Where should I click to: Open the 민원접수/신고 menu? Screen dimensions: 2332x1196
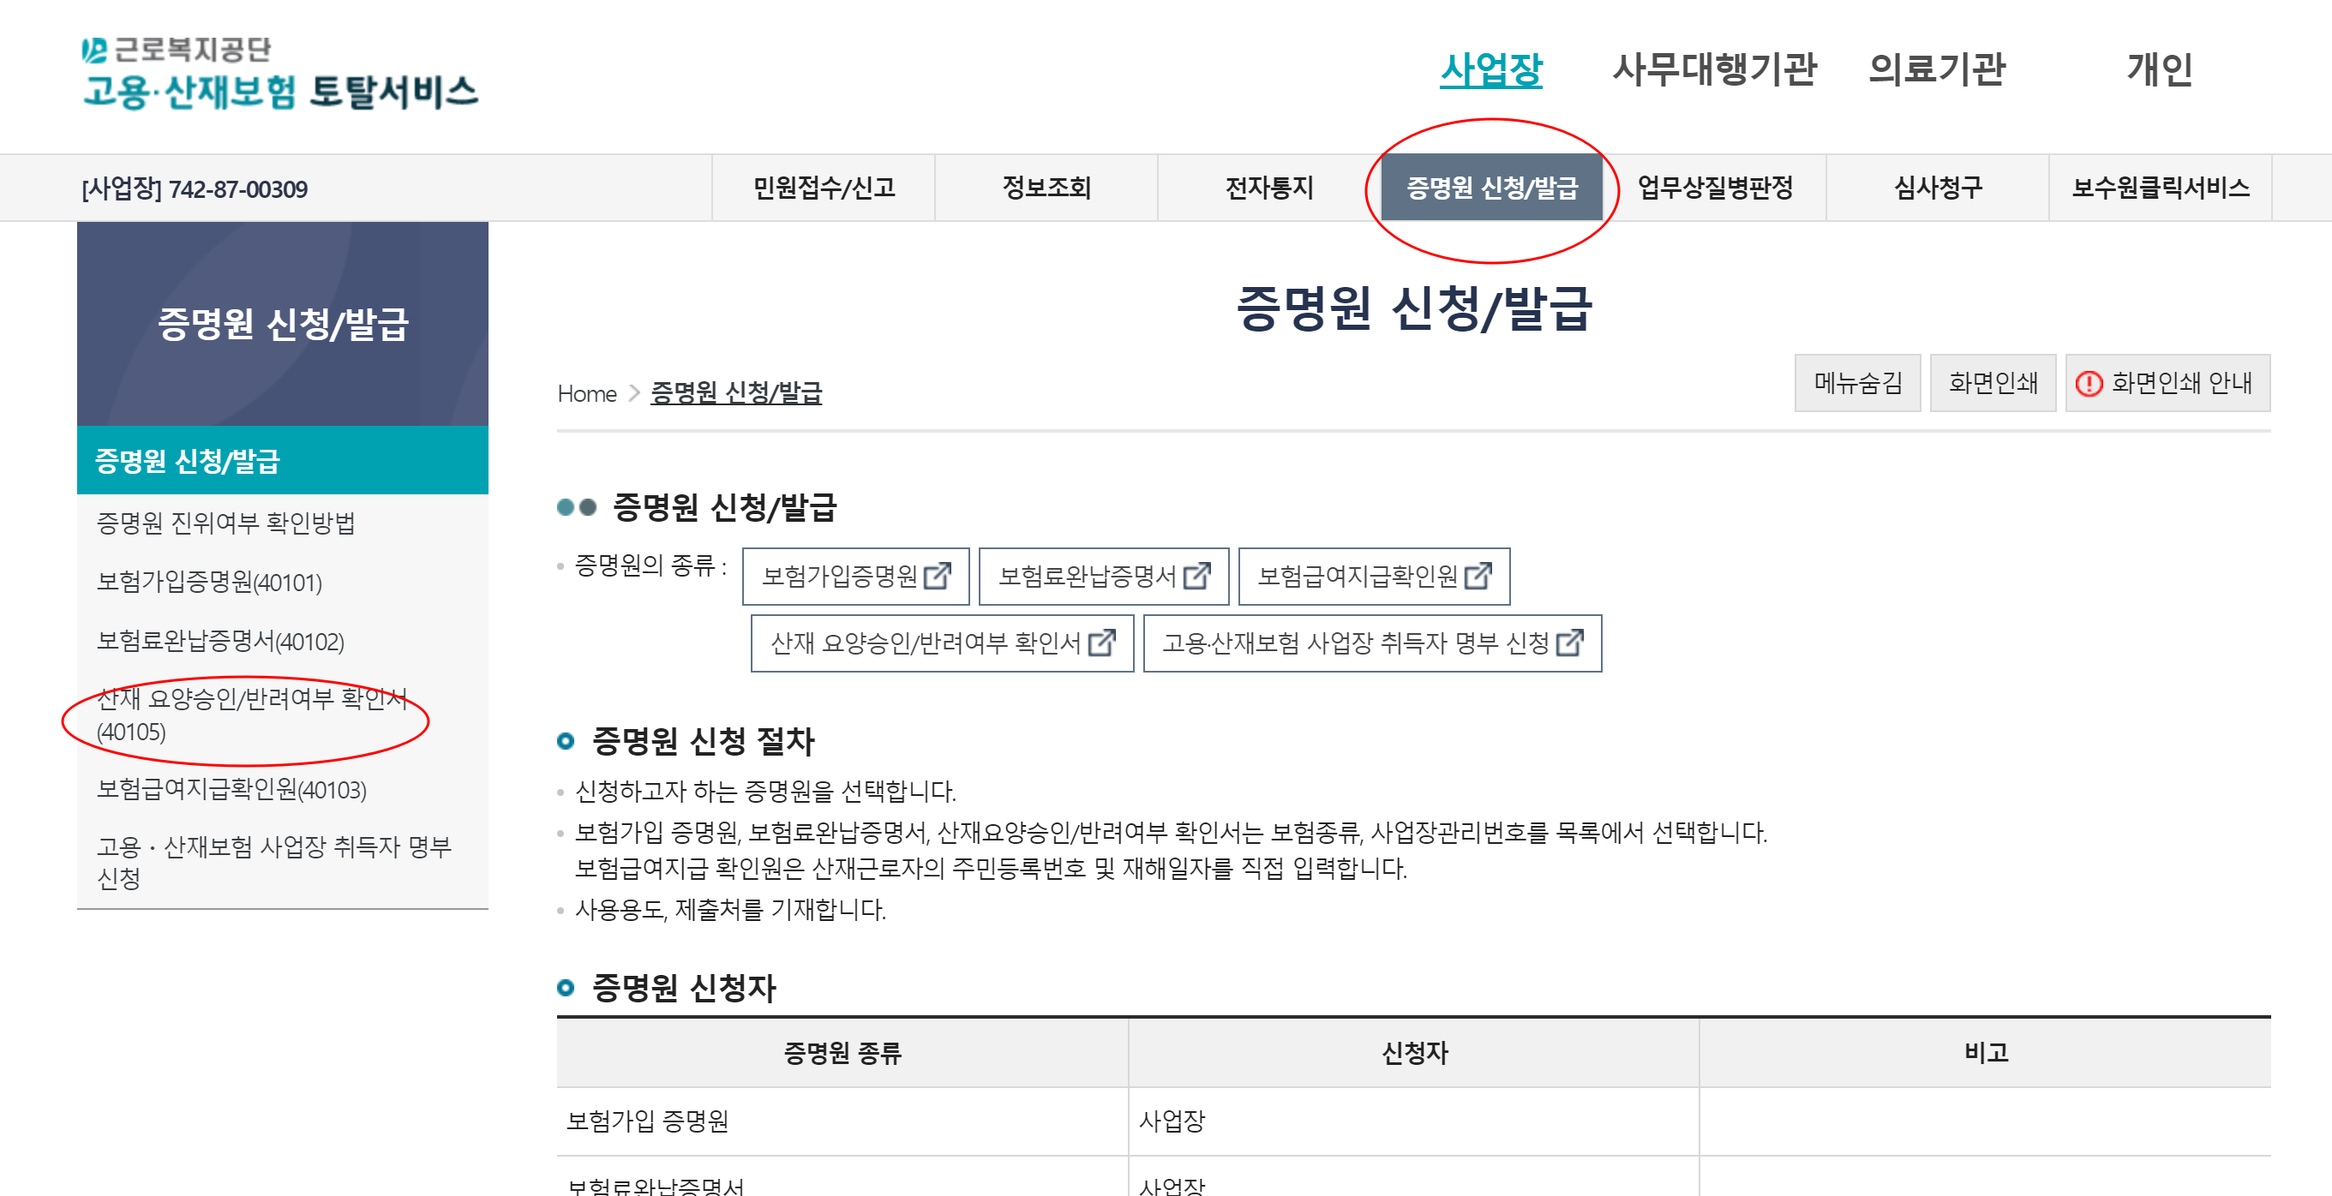823,188
